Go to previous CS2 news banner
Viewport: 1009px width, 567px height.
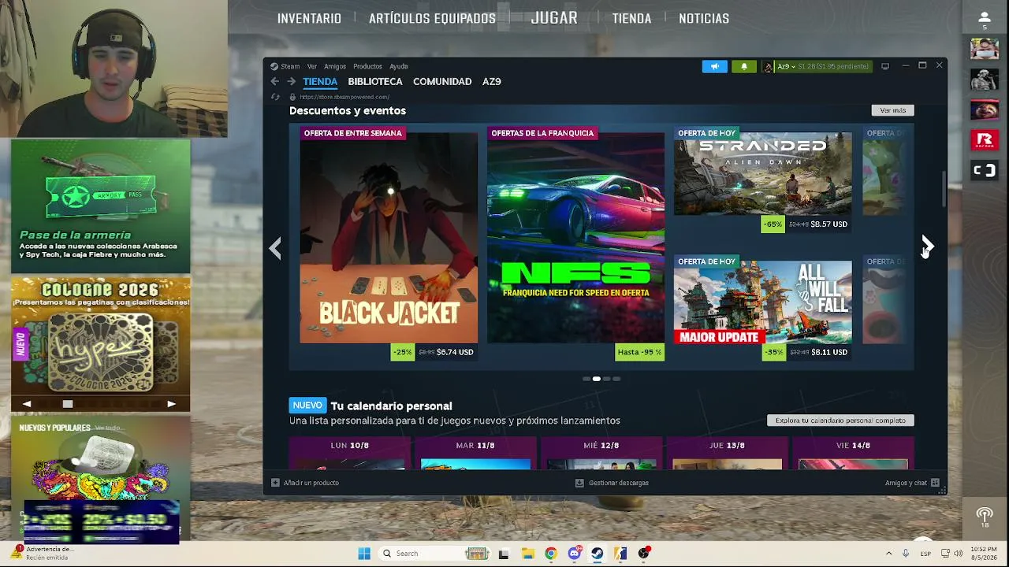[27, 404]
